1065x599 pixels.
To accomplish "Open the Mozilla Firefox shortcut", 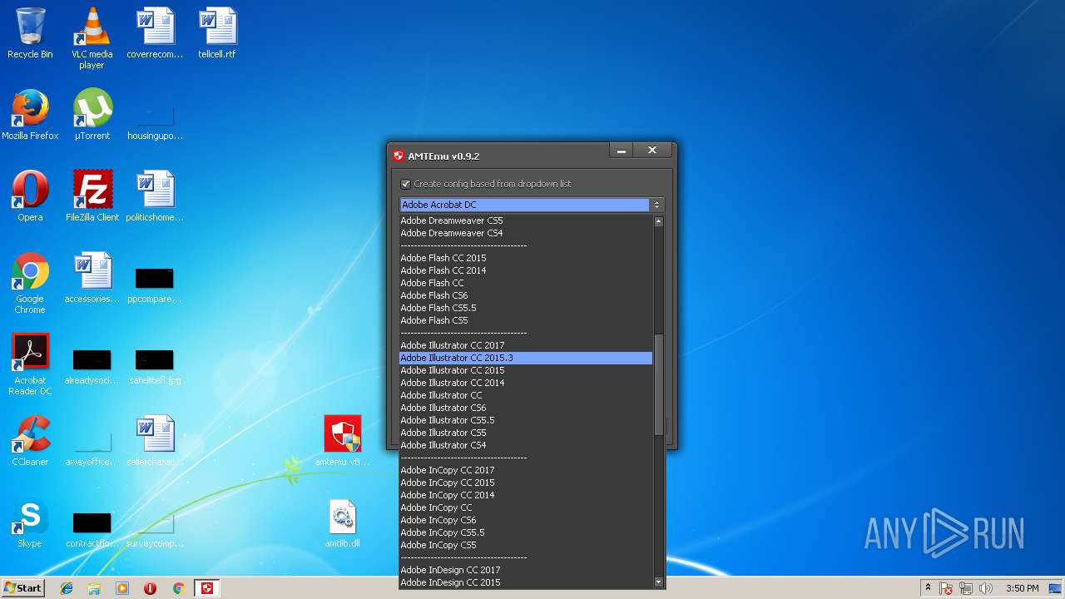I will (30, 115).
